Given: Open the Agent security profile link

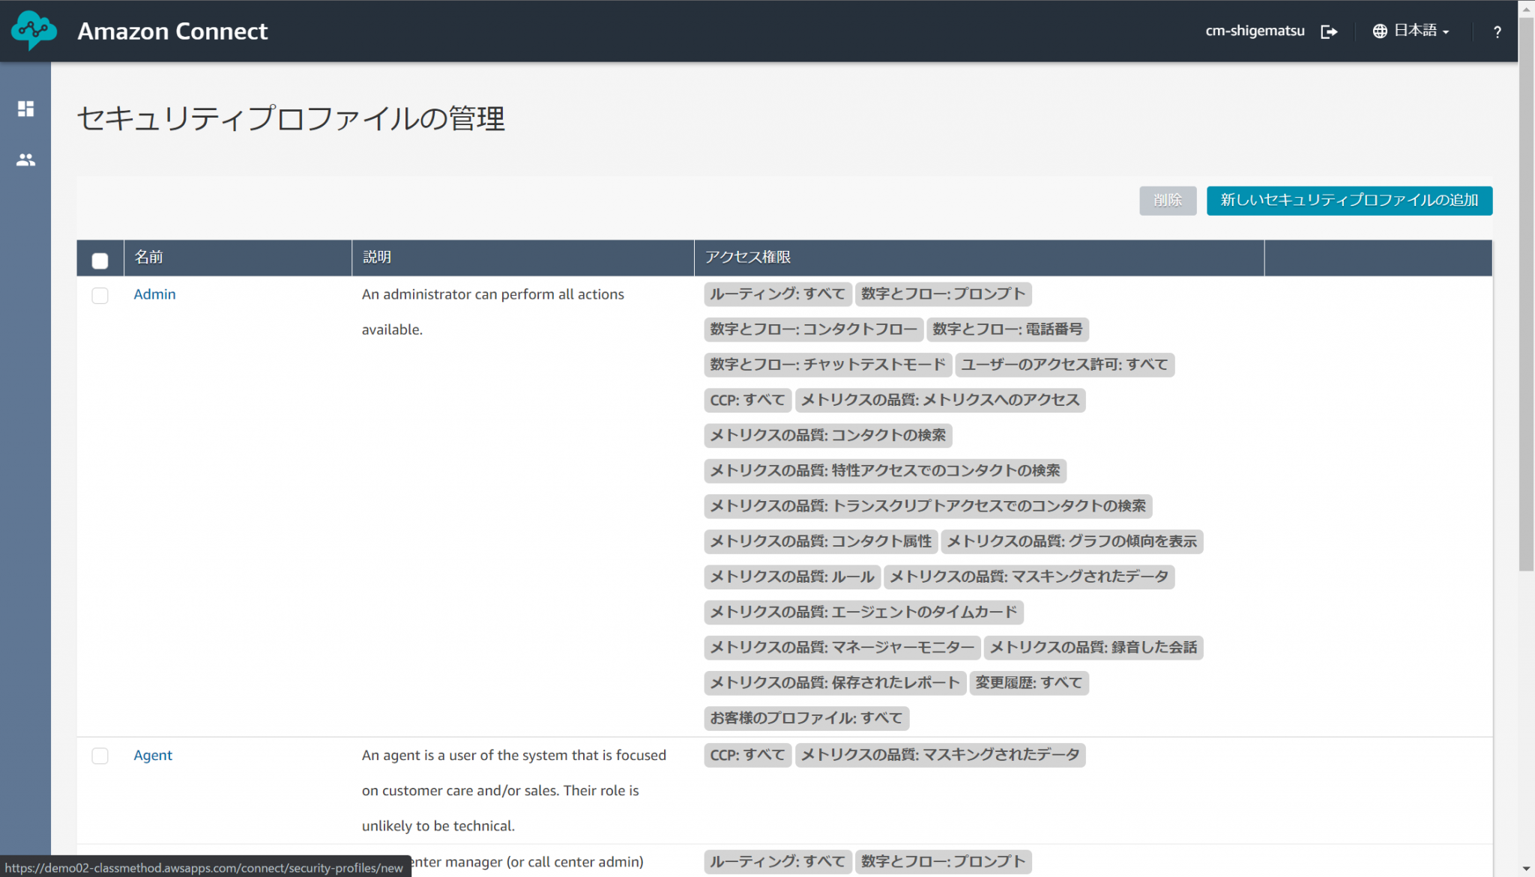Looking at the screenshot, I should click(x=153, y=755).
